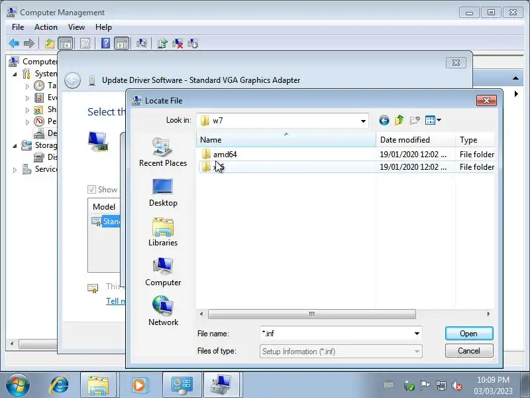Open the Help toolbar icon
Image resolution: width=530 pixels, height=398 pixels.
105,43
